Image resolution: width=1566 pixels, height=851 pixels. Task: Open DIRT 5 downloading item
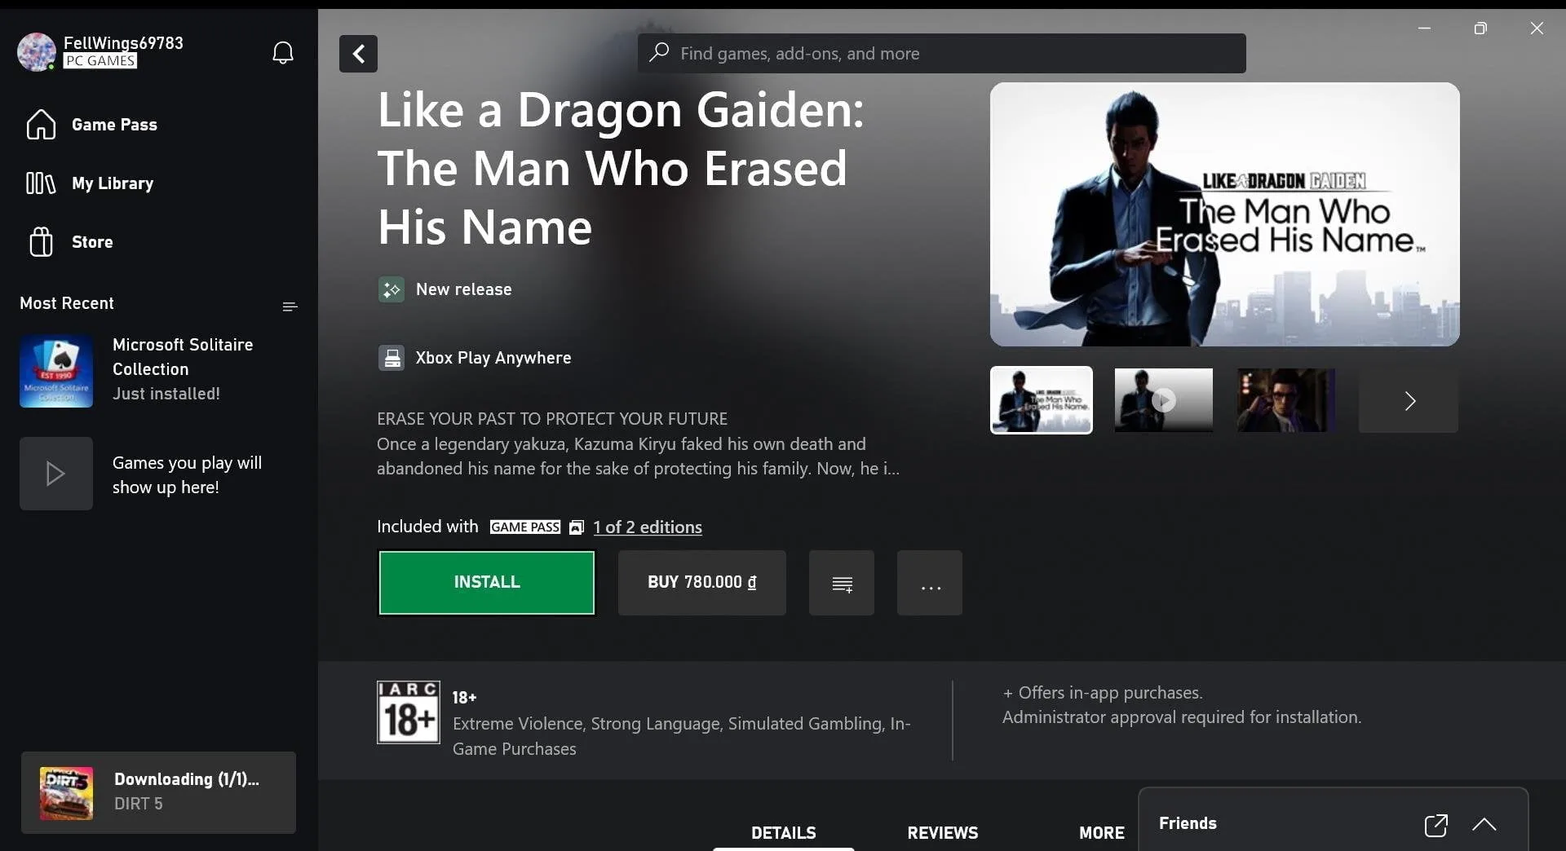(158, 792)
